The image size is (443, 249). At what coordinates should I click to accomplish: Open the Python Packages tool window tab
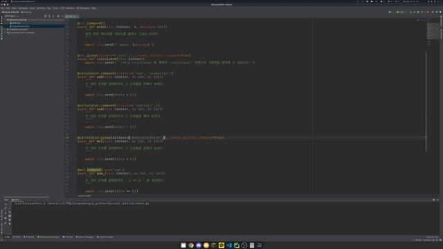[84, 237]
